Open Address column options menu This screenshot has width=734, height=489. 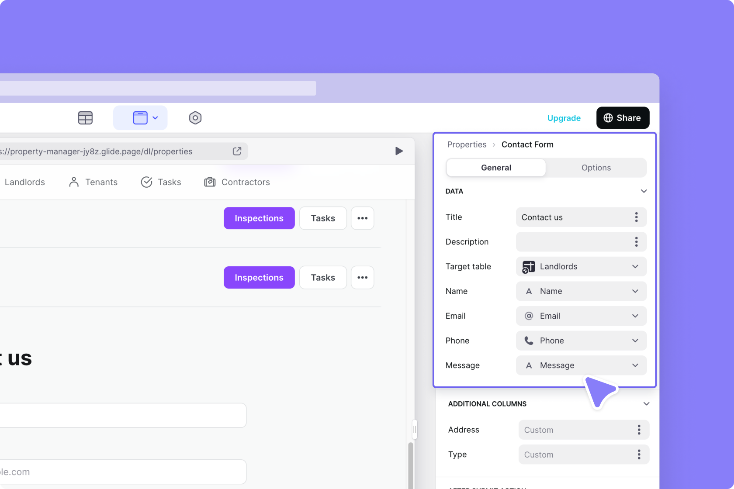639,430
